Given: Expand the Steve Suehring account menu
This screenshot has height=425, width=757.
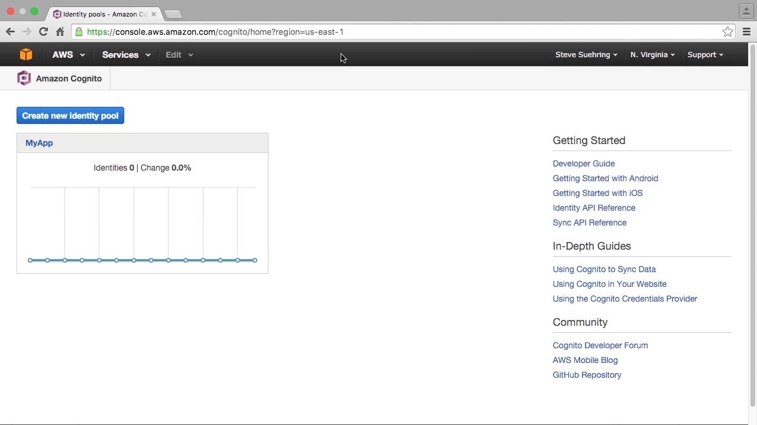Looking at the screenshot, I should click(x=586, y=54).
